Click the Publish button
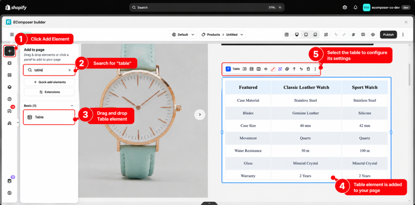The width and height of the screenshot is (415, 205). pos(388,35)
